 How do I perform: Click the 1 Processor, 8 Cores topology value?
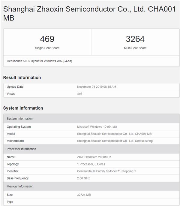point(91,164)
